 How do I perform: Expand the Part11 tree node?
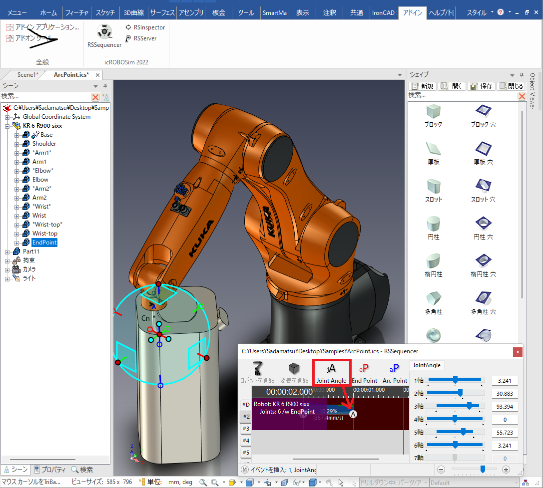coord(7,251)
